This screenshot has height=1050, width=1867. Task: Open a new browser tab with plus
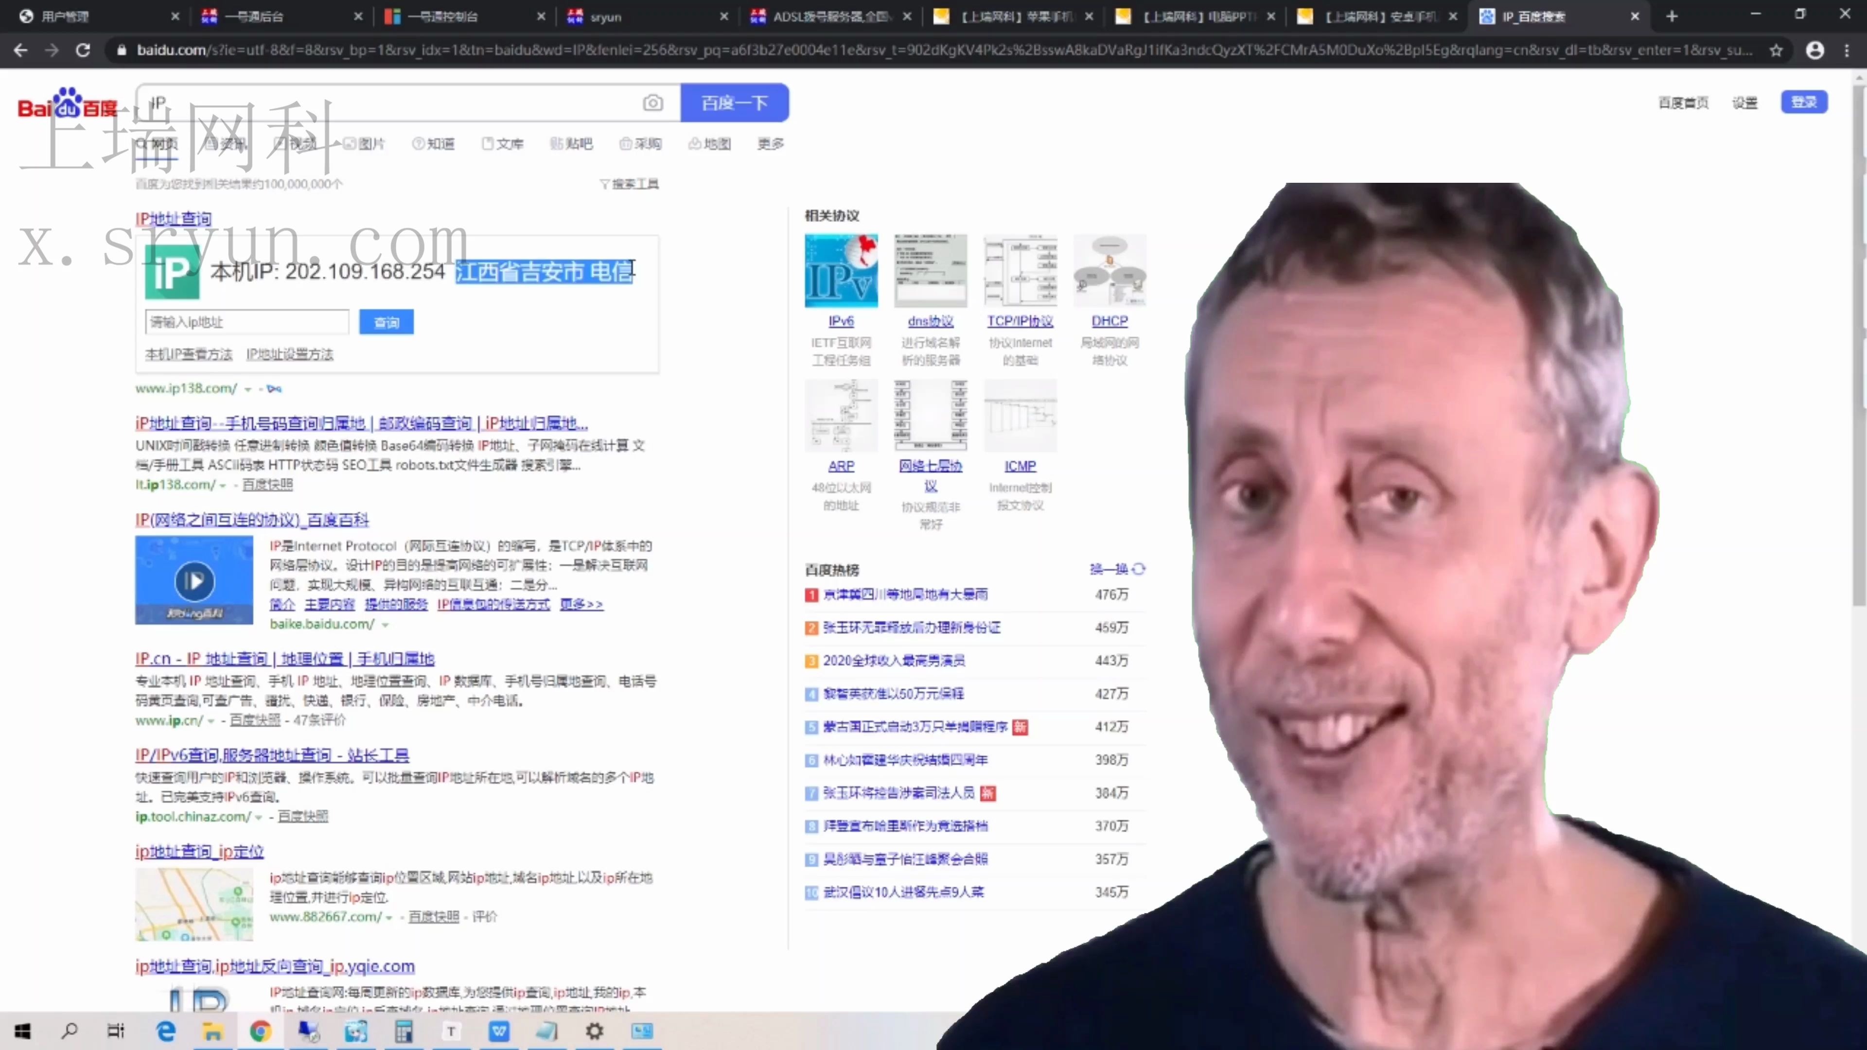pyautogui.click(x=1672, y=16)
